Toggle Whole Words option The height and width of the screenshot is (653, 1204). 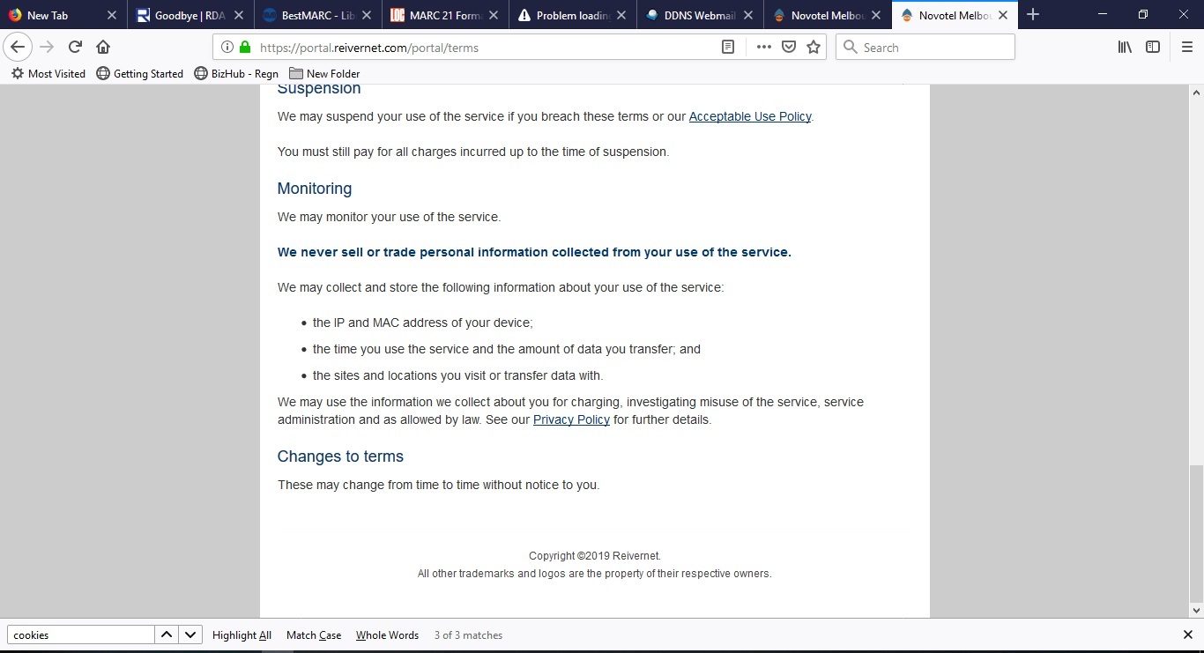[x=387, y=634]
